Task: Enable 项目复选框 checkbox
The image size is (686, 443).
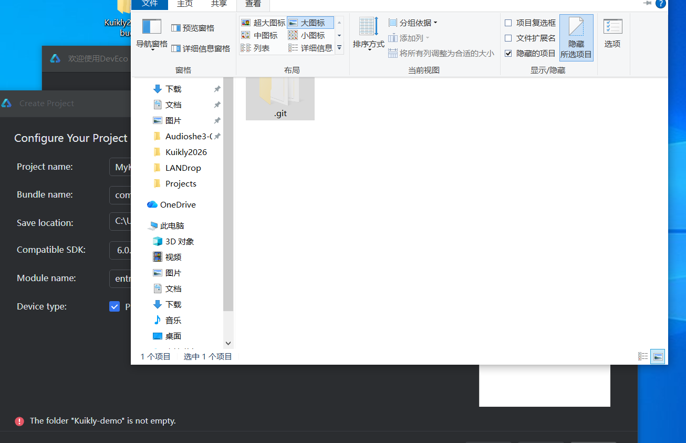Action: coord(508,23)
